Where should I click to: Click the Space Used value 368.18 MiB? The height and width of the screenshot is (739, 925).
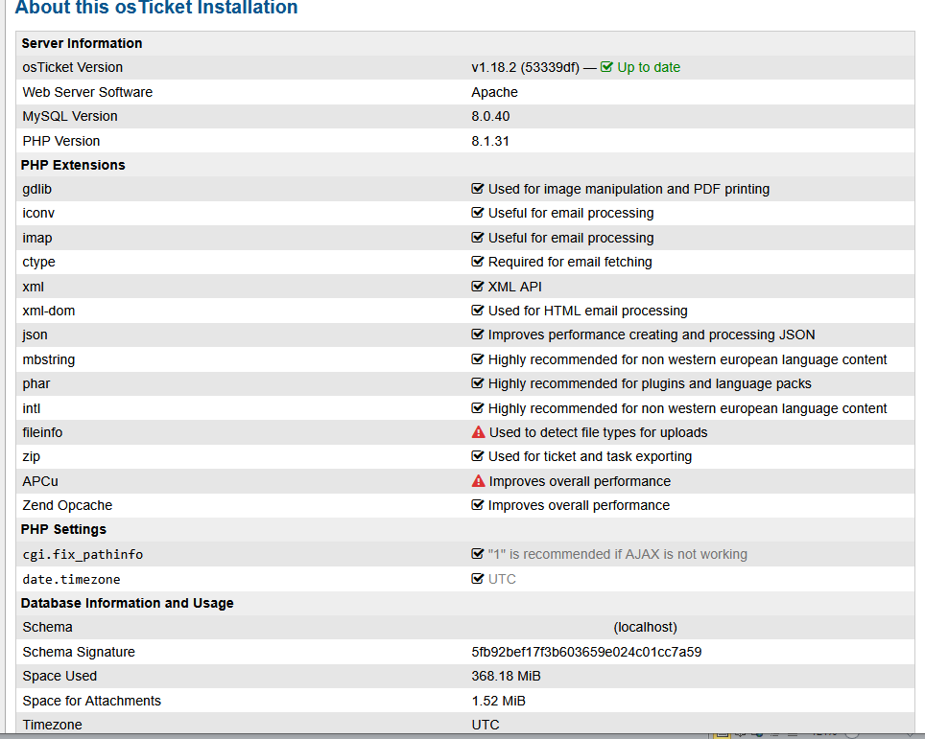(506, 676)
